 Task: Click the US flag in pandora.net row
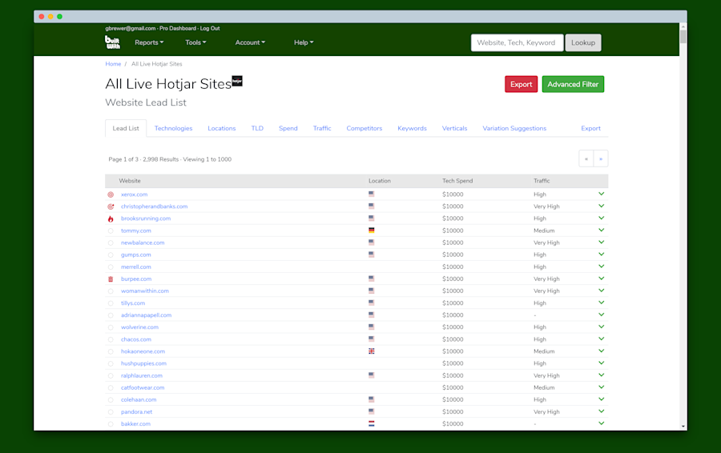pos(372,411)
